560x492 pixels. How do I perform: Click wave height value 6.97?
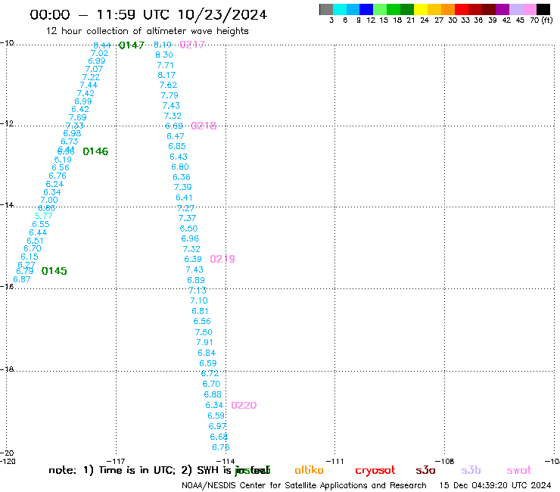coord(217,426)
